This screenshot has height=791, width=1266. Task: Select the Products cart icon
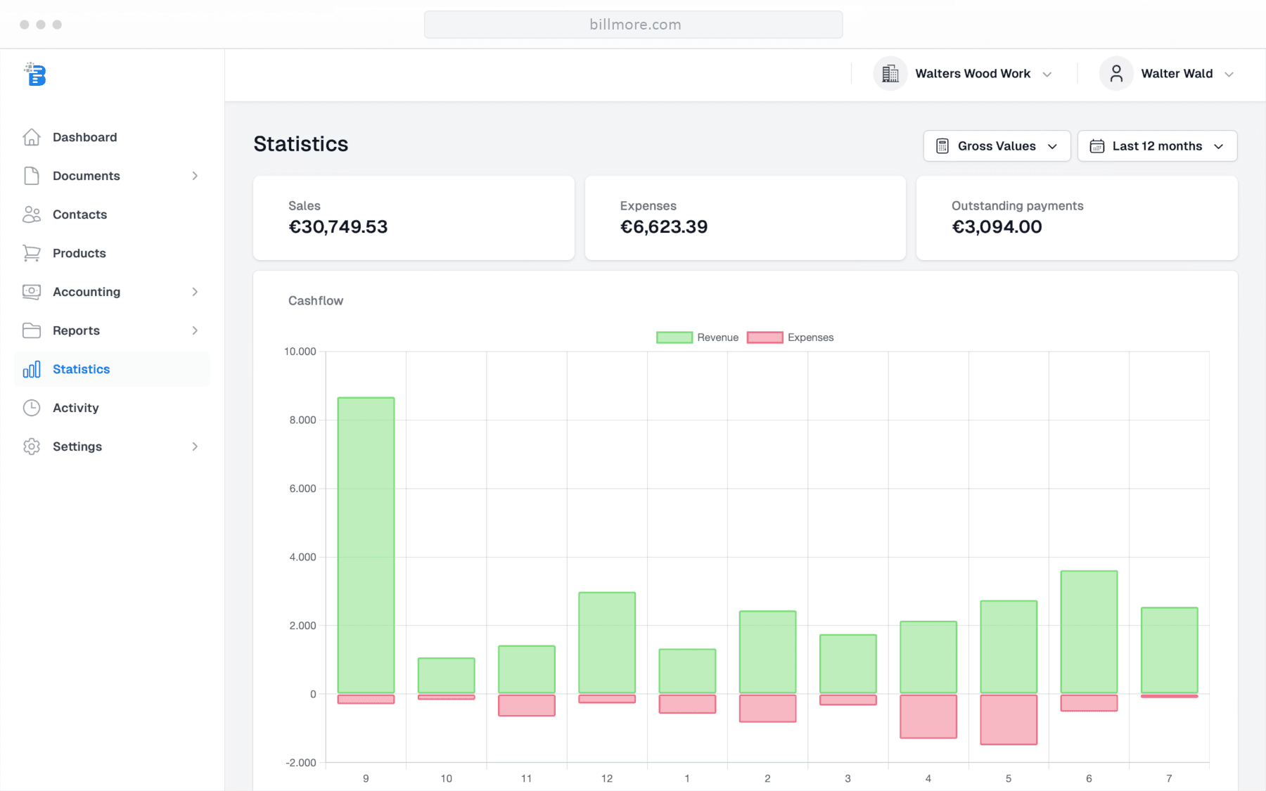click(32, 253)
